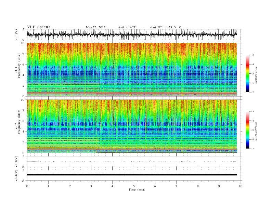
Task: Click the "ch.4(V)" axis label
Action: coord(16,175)
